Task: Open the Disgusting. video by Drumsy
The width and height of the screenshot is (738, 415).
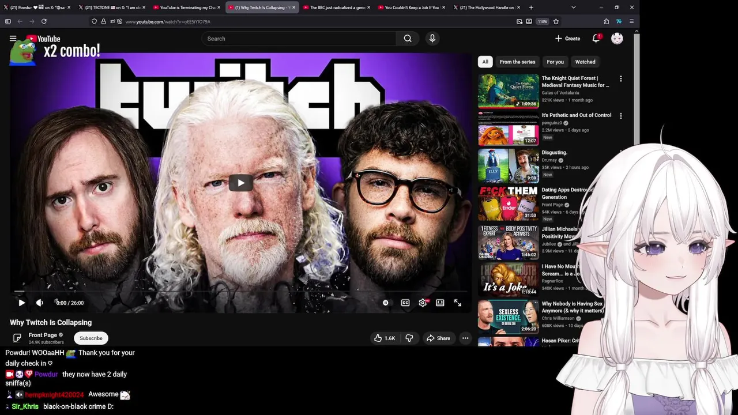Action: click(x=508, y=166)
